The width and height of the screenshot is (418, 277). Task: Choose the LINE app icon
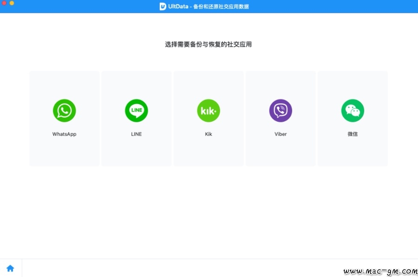137,111
